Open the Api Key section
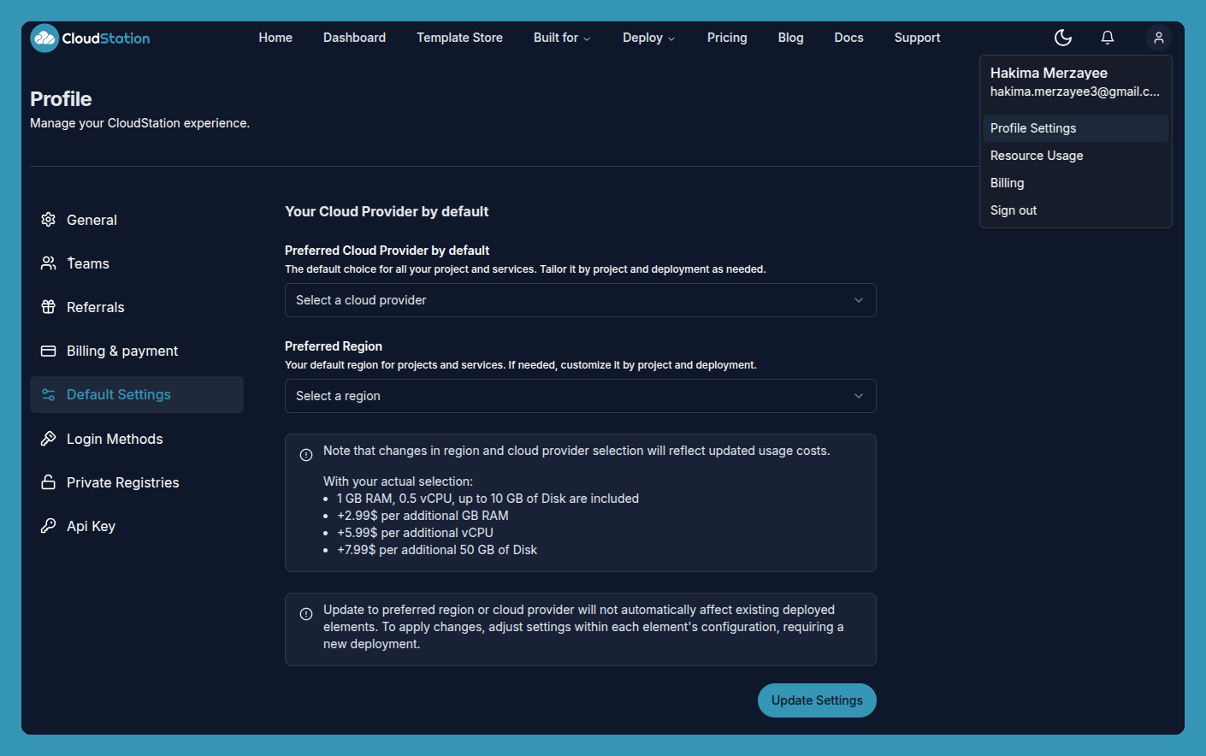 click(x=137, y=526)
